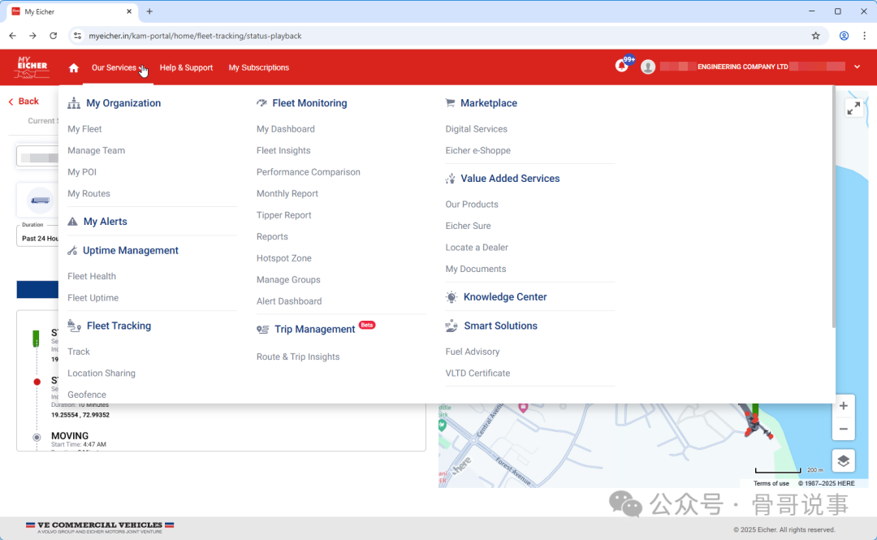Open Location Sharing
Screen dimensions: 877x540
pyautogui.click(x=102, y=374)
